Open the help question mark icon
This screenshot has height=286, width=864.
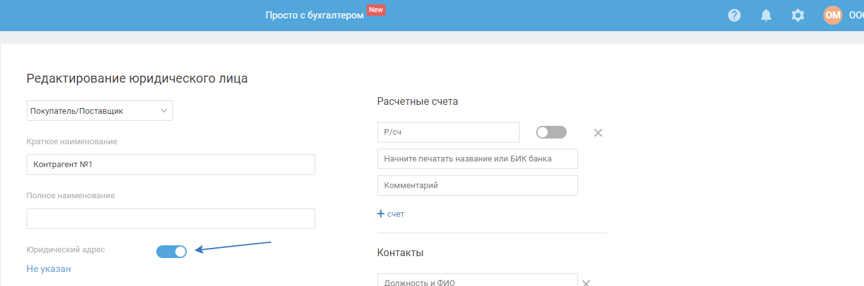click(734, 15)
